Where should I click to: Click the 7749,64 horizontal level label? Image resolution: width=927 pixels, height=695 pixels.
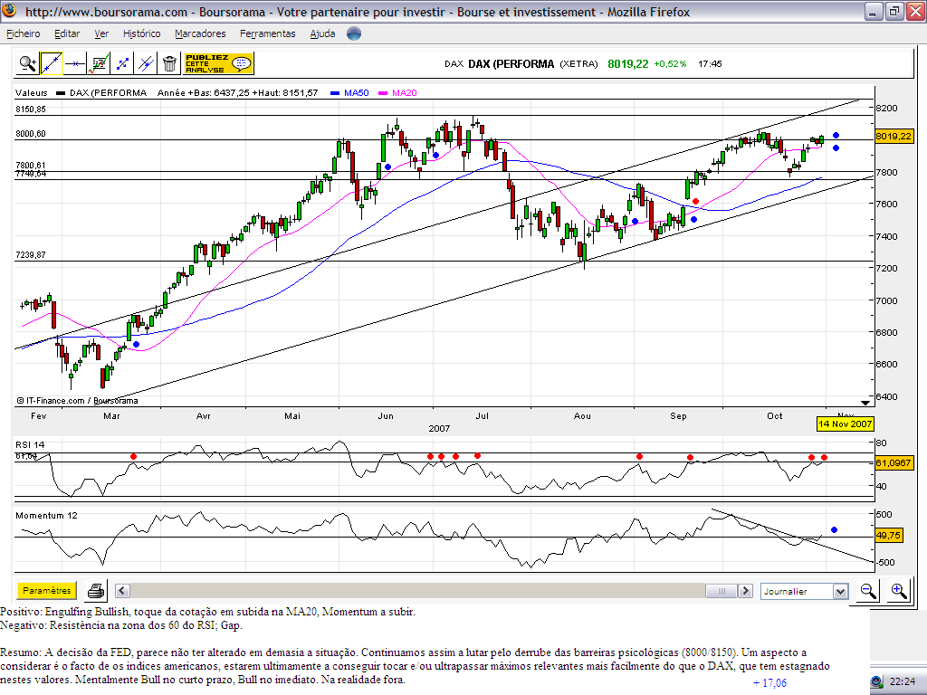click(x=31, y=174)
